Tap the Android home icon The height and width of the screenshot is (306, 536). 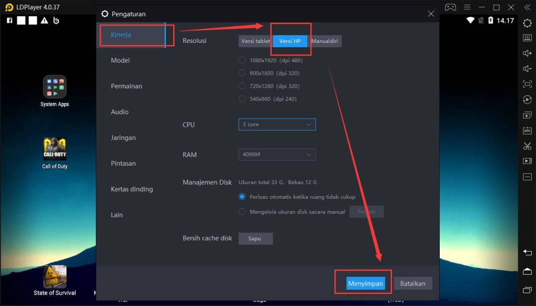tap(527, 271)
